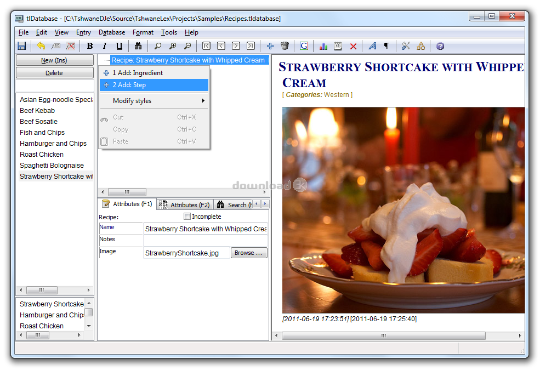The height and width of the screenshot is (370, 540).
Task: Click recent entries list down arrow
Action: pos(89,326)
